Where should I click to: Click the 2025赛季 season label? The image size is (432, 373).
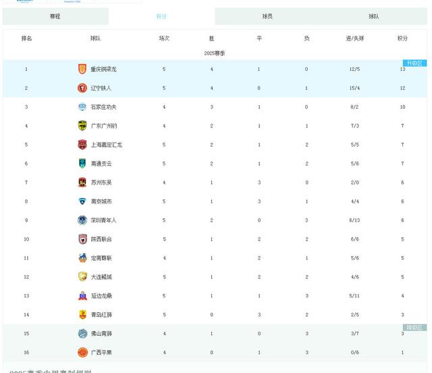(x=215, y=53)
